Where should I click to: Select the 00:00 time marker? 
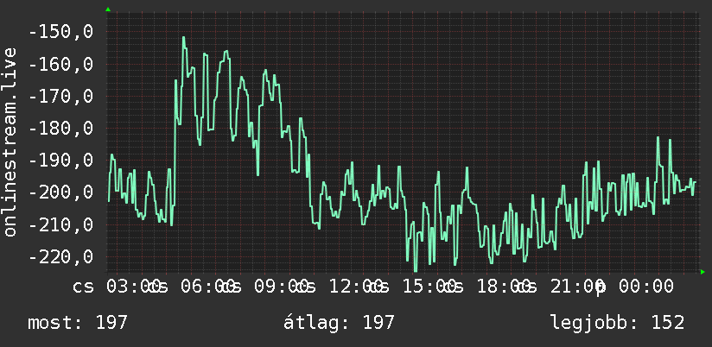(646, 287)
